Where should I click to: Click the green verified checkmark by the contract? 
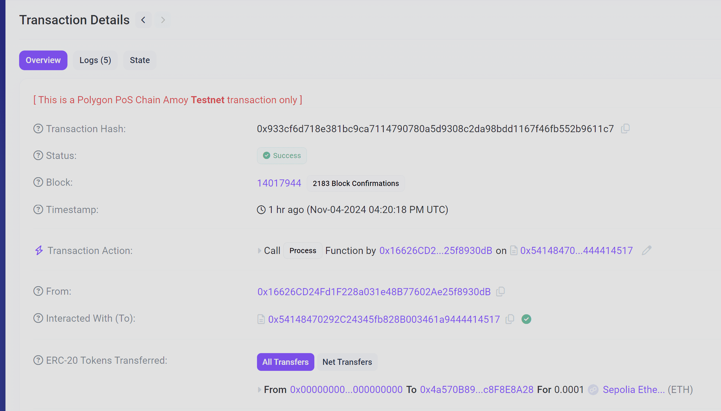[526, 319]
